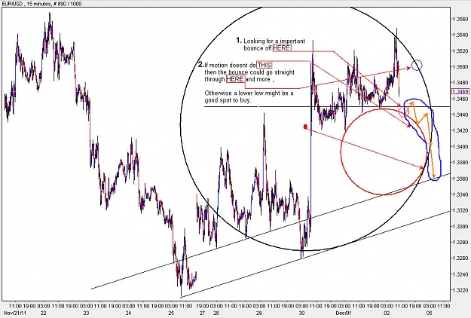Select the 1.3380 price level label

[461, 163]
